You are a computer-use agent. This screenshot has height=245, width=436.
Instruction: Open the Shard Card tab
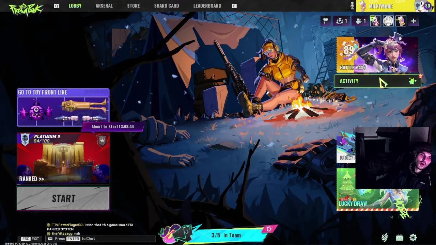(x=167, y=6)
